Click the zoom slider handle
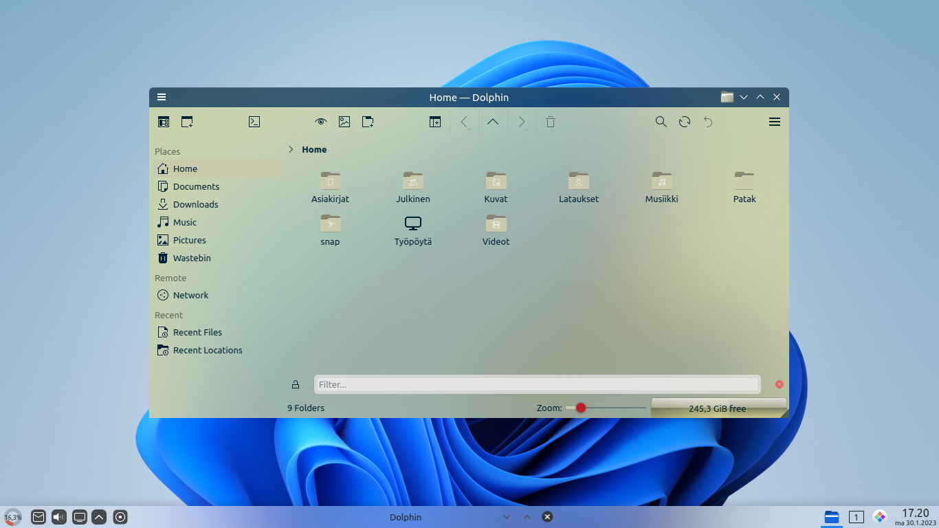 [580, 408]
